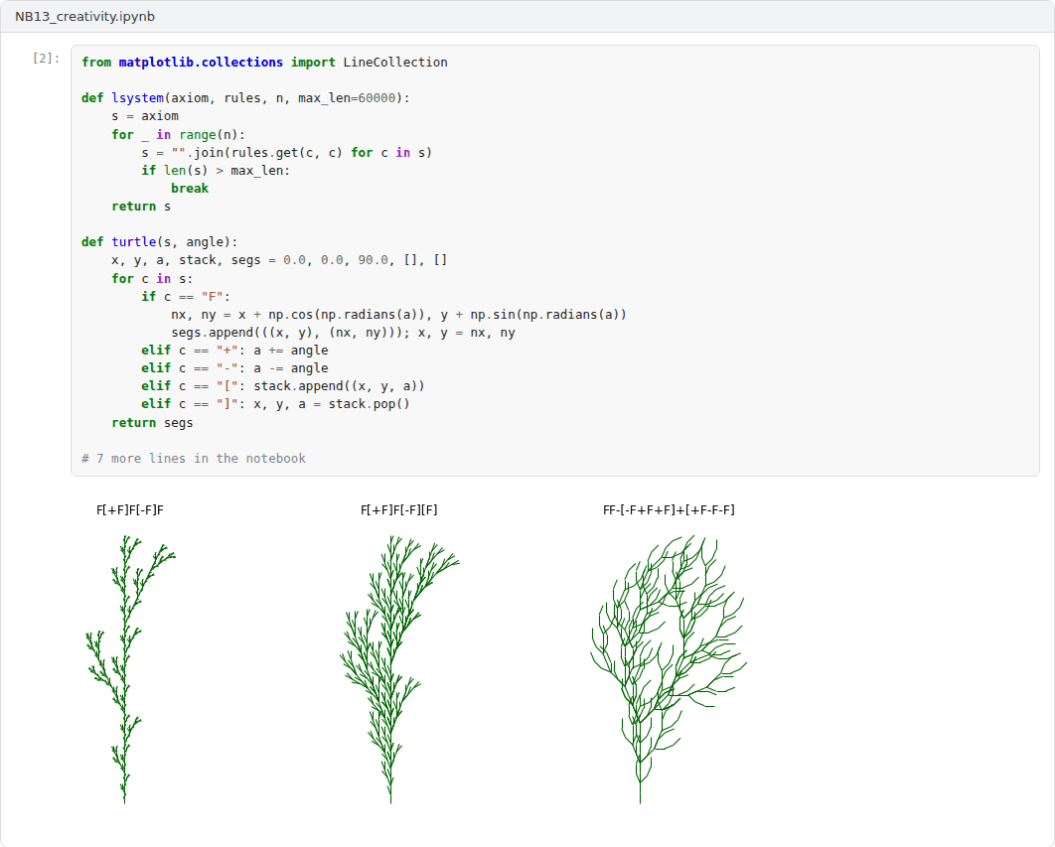Click the LineCollection import line
1055x847 pixels.
pos(264,62)
